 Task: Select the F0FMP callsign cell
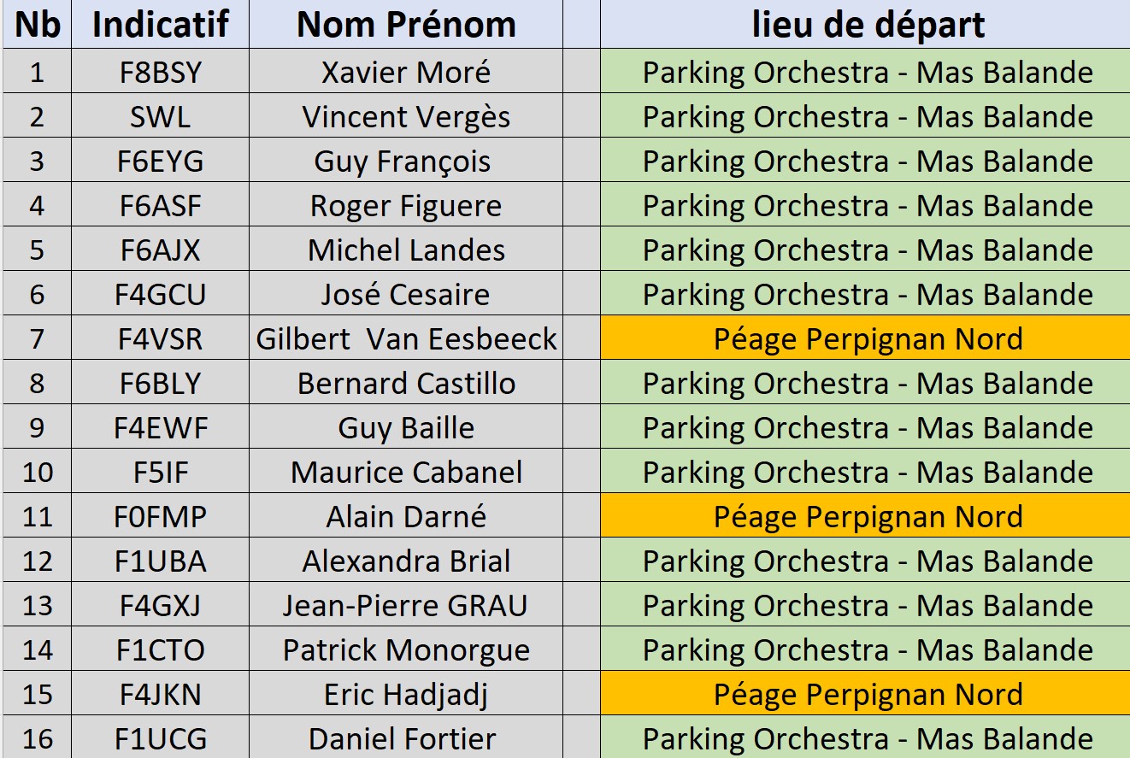point(160,516)
